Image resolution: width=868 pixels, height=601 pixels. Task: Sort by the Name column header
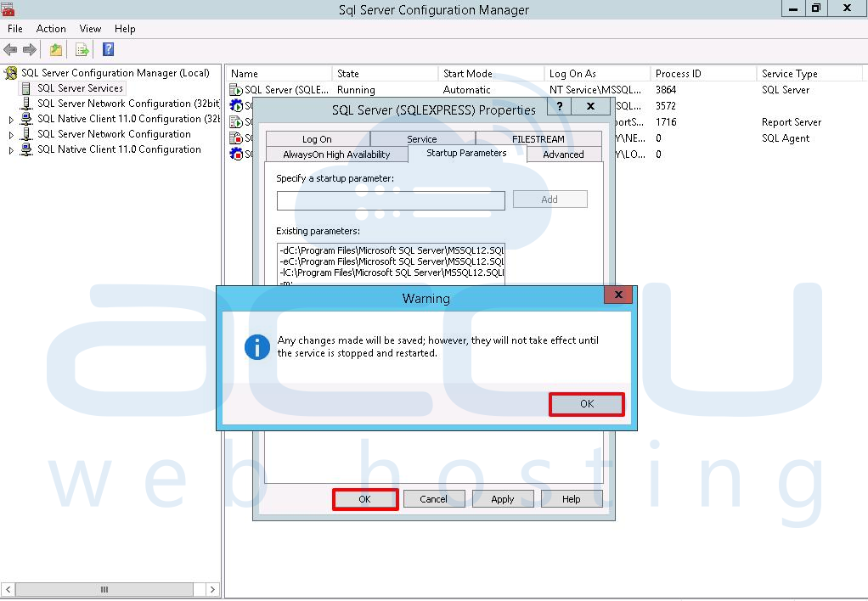point(279,74)
